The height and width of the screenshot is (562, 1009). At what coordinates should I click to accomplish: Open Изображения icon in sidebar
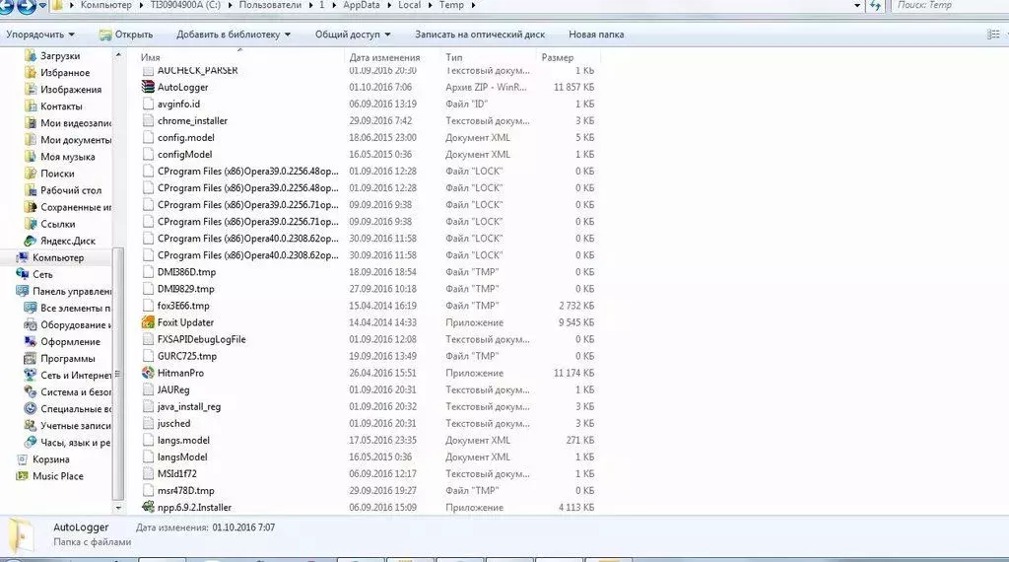pos(31,90)
